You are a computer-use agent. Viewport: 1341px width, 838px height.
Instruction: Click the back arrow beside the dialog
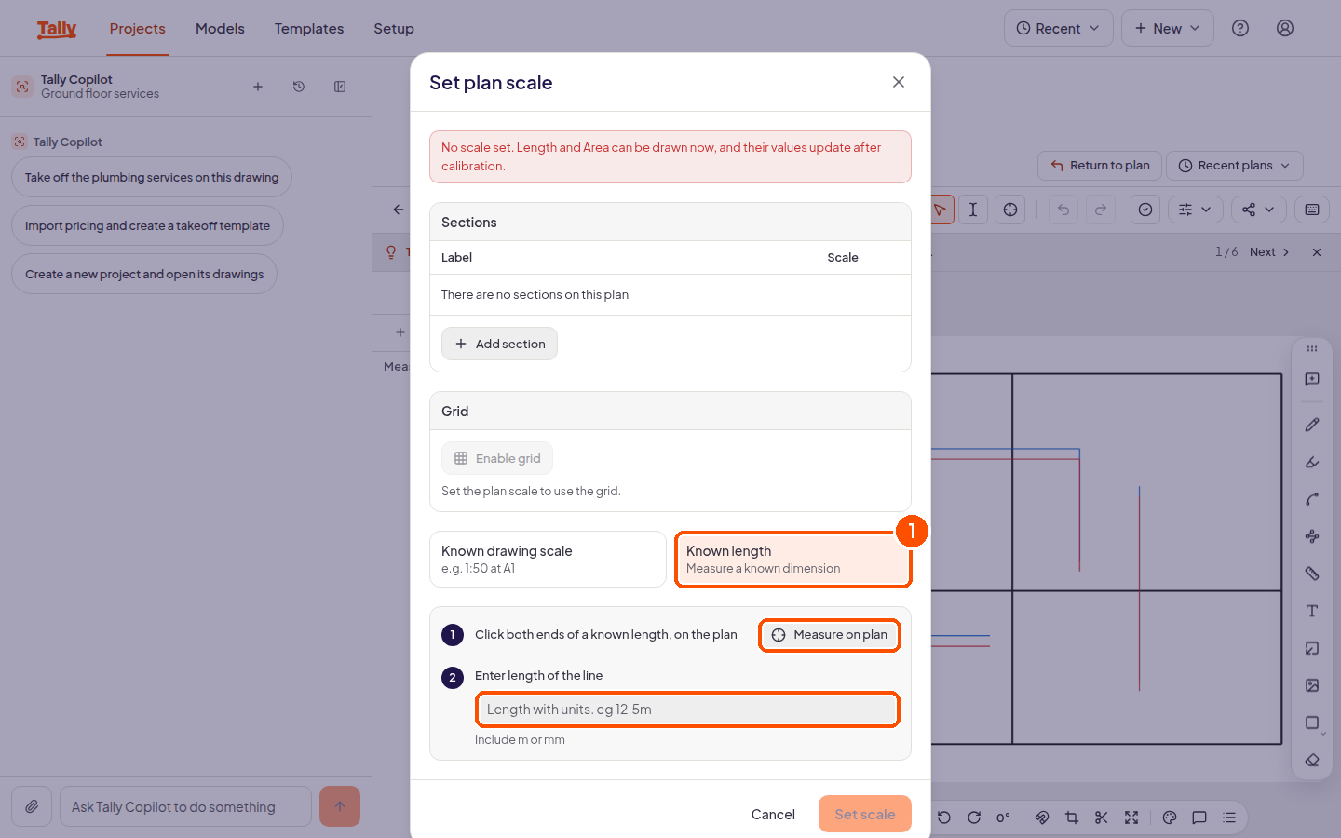tap(399, 209)
